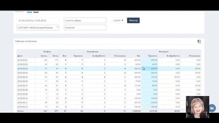
Task: Click the 340.00 finance cell
Action: [x=137, y=73]
